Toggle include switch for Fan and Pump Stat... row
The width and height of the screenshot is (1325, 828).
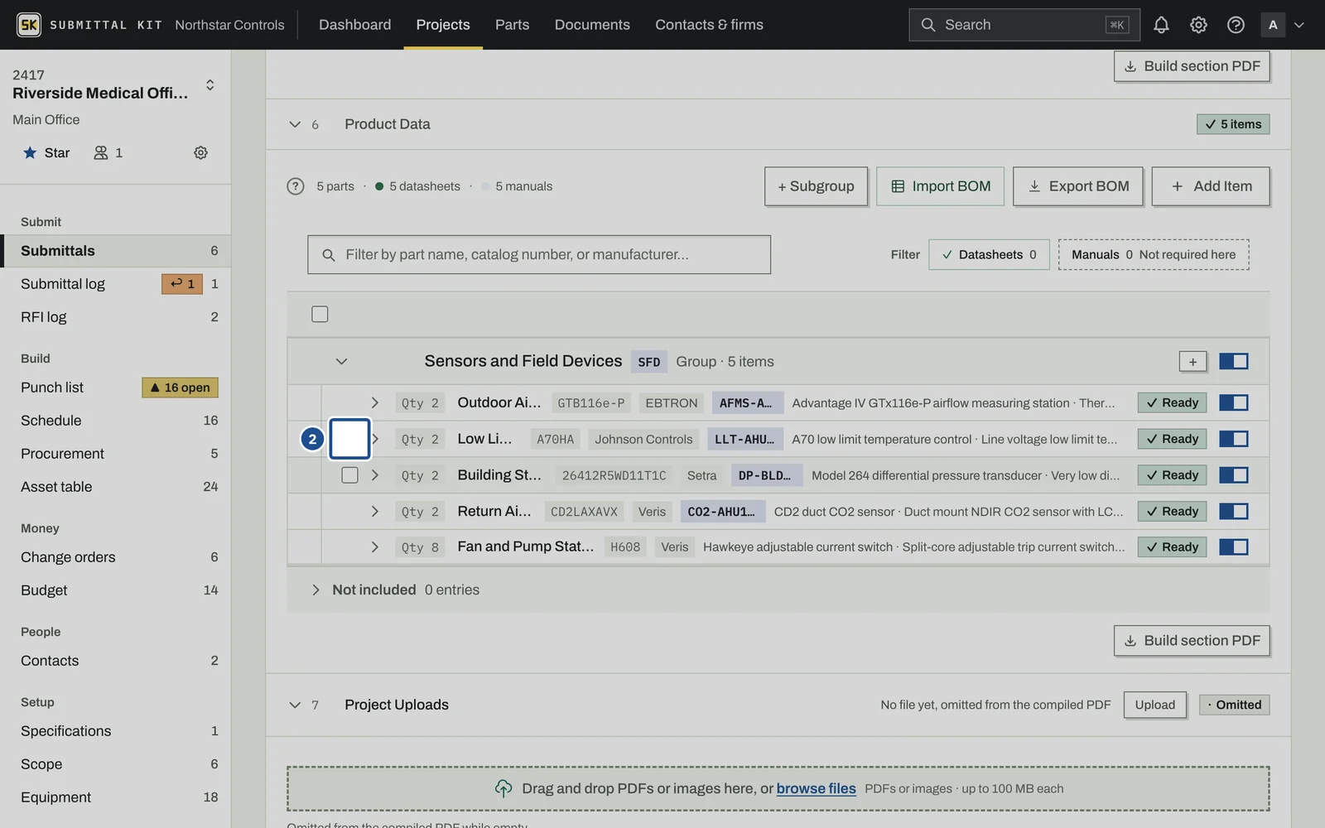[x=1233, y=547]
